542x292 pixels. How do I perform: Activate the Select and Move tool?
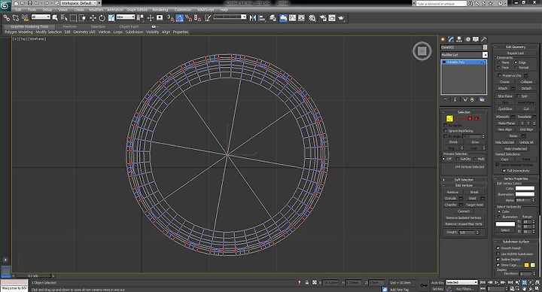point(93,18)
